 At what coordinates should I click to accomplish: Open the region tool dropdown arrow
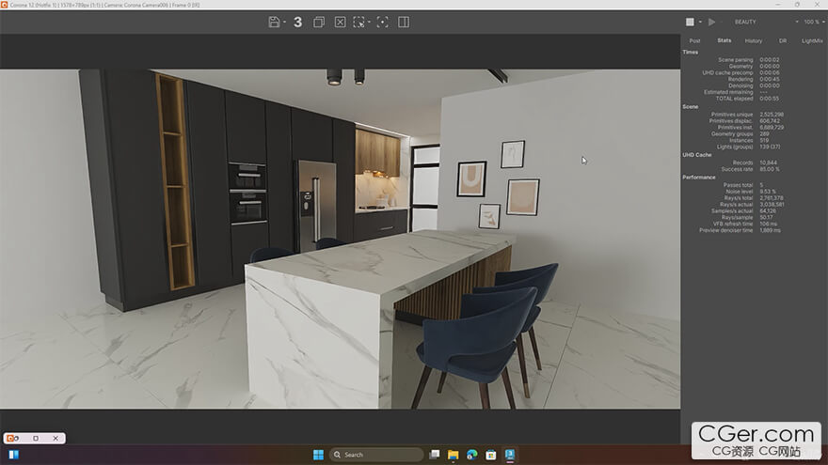pos(369,23)
